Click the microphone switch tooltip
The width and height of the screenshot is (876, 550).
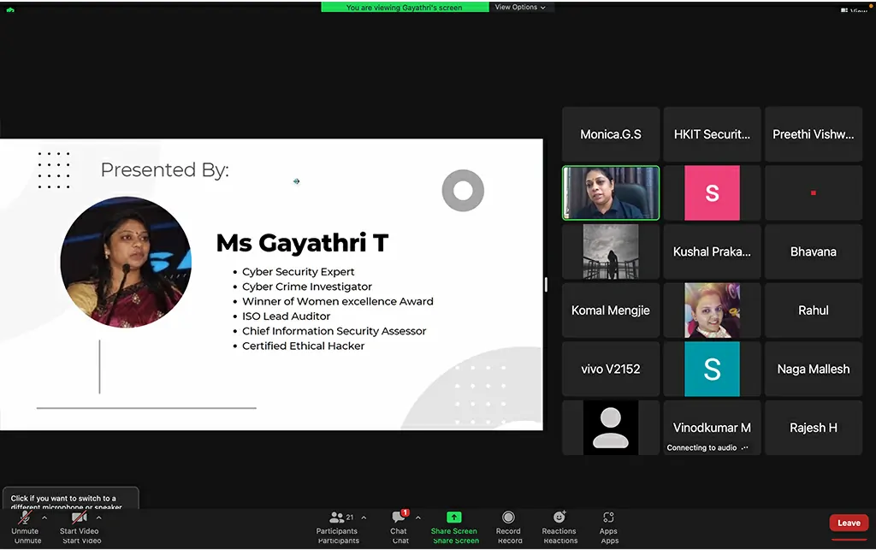70,499
